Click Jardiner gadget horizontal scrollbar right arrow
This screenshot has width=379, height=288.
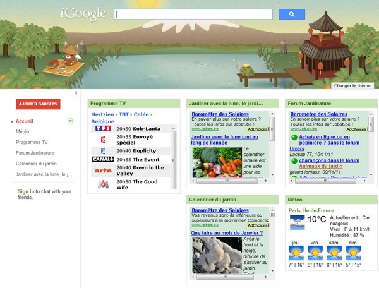(266, 181)
